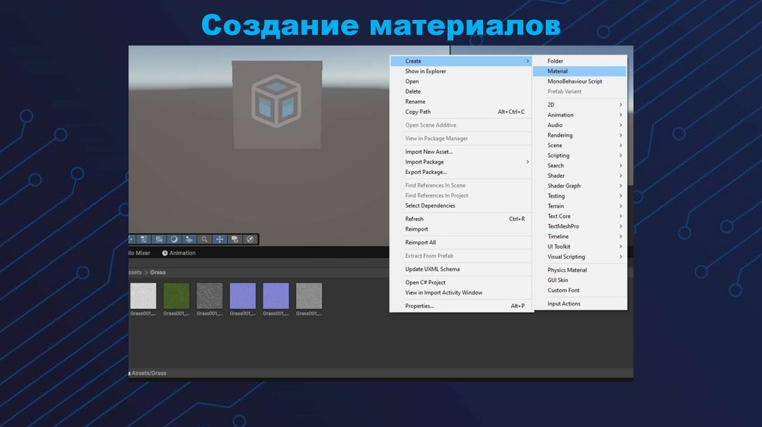Click the four-arrow move icon in scene toolbar
The width and height of the screenshot is (762, 427).
click(x=220, y=239)
